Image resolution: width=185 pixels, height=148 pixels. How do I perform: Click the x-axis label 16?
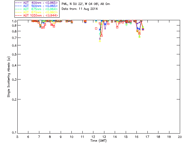click(x=136, y=137)
